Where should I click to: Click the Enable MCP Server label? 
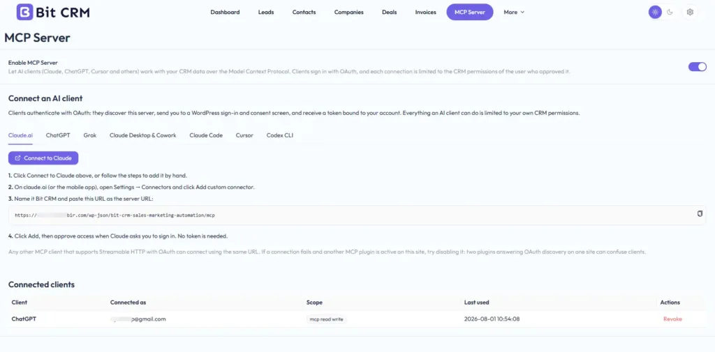(33, 63)
